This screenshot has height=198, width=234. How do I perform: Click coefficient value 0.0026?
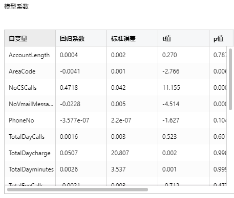point(69,169)
